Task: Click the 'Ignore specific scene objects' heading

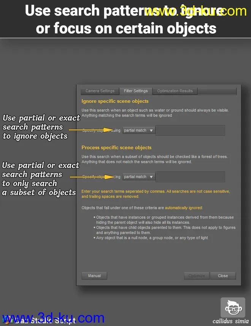Action: tap(115, 101)
